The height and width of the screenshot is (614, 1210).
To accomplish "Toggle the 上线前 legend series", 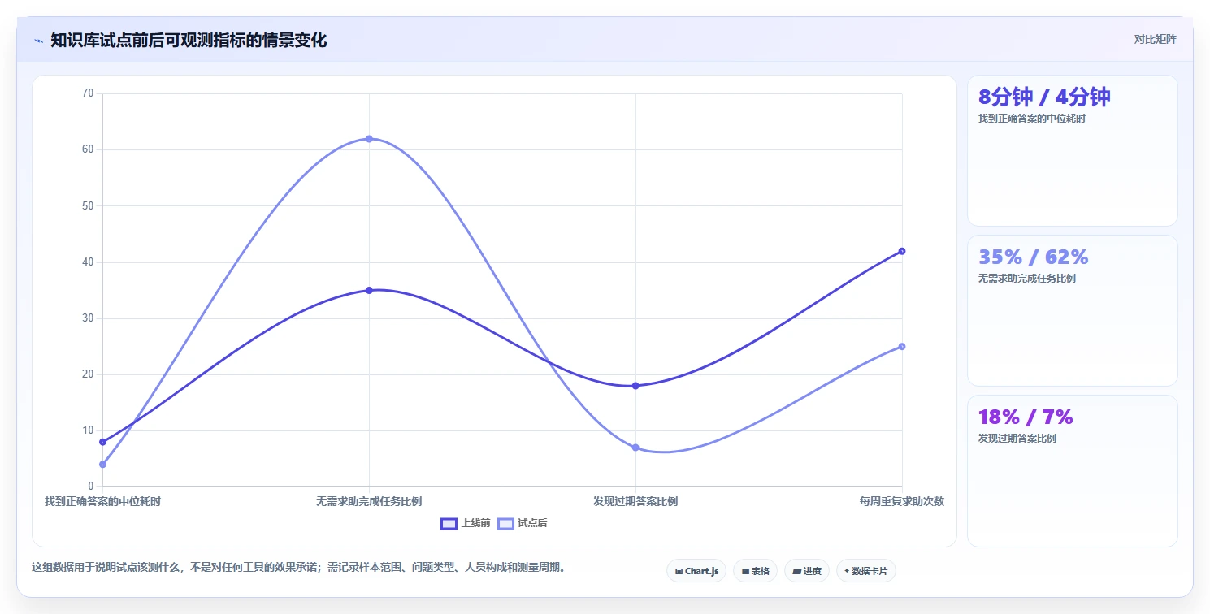I will [466, 523].
